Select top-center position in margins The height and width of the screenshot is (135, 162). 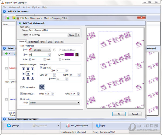[28, 69]
